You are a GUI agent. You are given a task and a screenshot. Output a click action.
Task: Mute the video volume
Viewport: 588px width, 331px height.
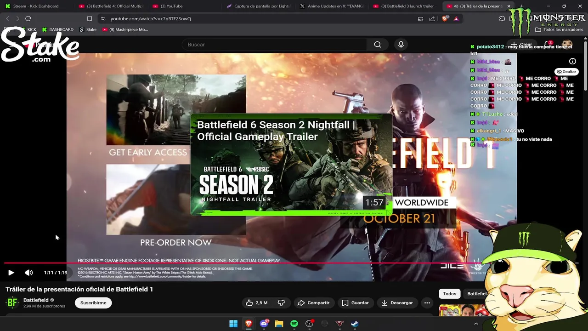[x=29, y=273]
